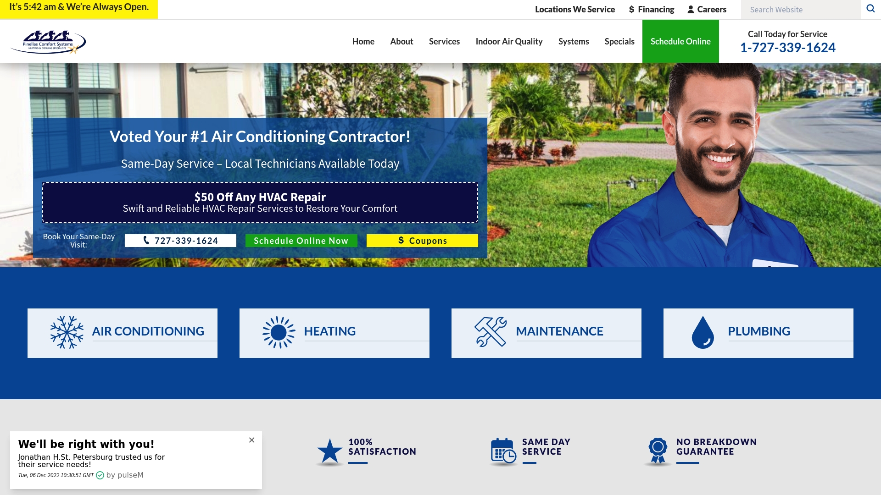This screenshot has height=495, width=881.
Task: Click the crossed tools Maintenance icon
Action: [491, 331]
